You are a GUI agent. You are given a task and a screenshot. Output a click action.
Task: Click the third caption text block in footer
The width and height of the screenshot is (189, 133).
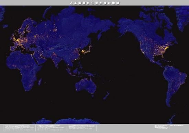pyautogui.click(x=81, y=128)
